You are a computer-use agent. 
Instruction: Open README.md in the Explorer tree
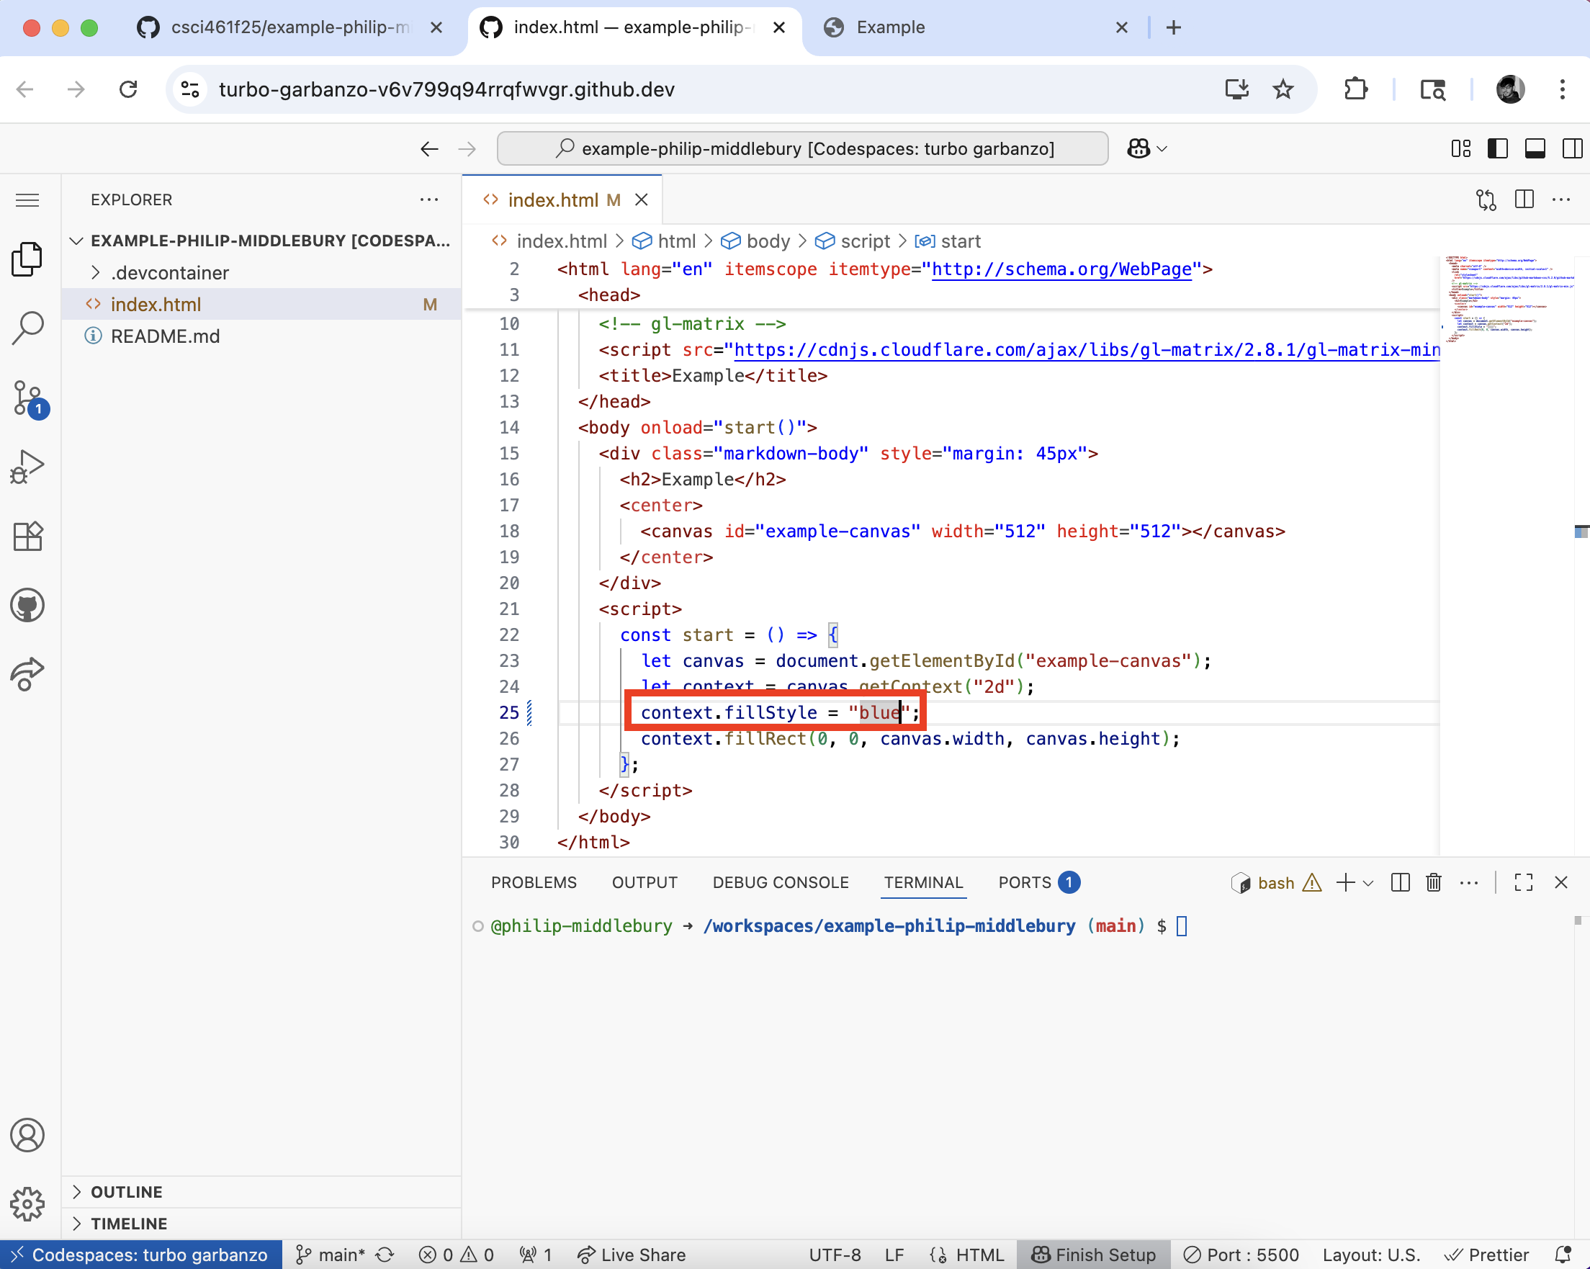(262, 336)
